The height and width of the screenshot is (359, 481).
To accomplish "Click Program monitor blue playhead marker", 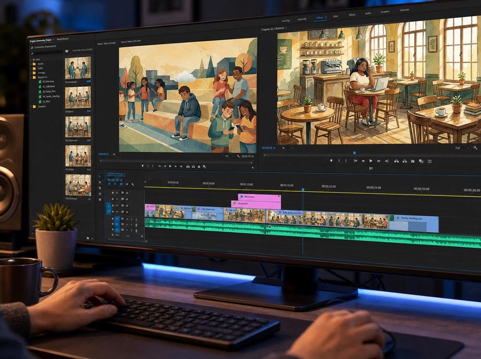I will [354, 153].
